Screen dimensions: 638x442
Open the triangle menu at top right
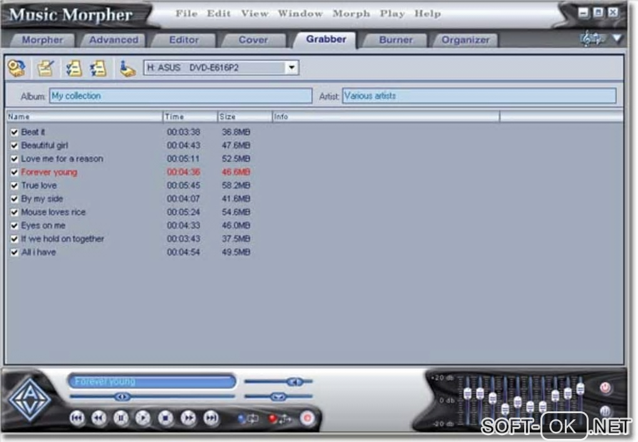click(x=617, y=39)
